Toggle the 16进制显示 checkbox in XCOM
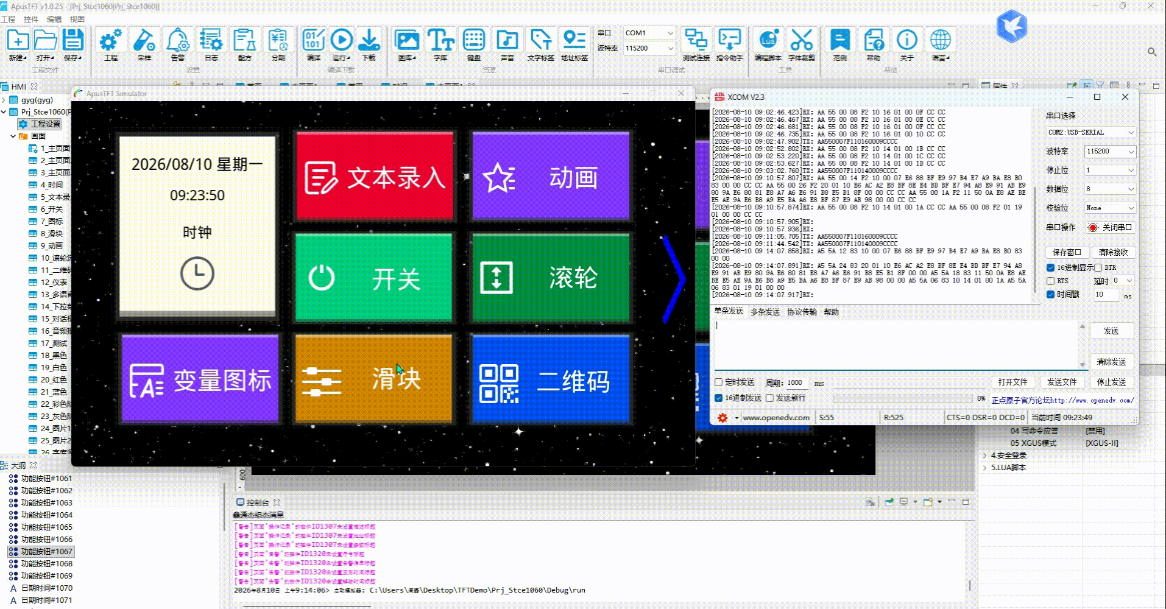The image size is (1166, 609). tap(1050, 267)
